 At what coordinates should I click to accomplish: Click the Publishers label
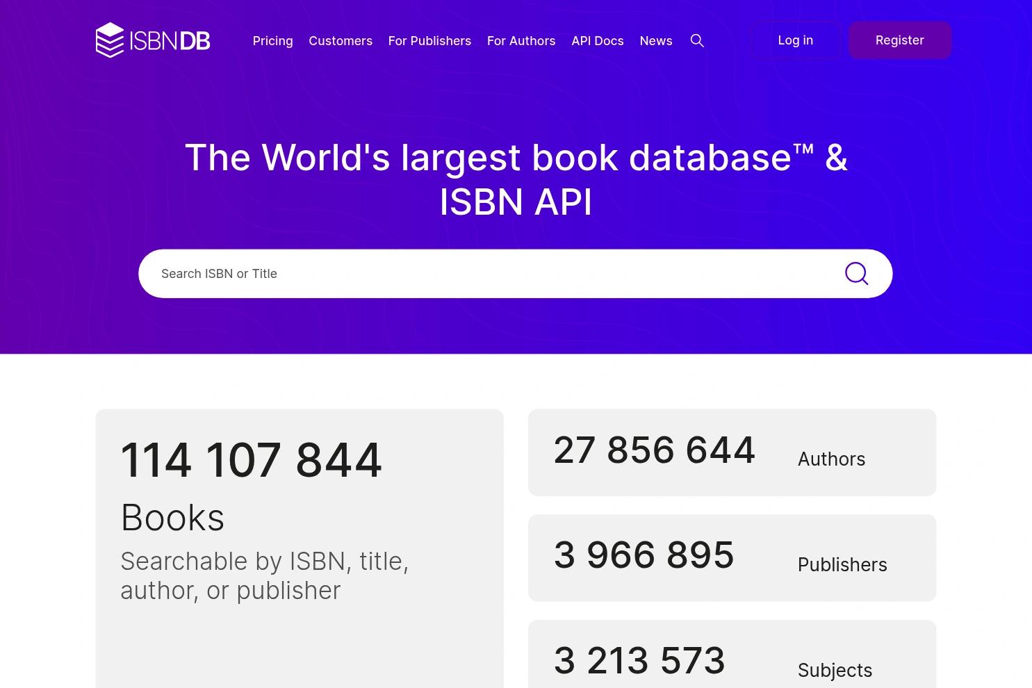coord(842,565)
